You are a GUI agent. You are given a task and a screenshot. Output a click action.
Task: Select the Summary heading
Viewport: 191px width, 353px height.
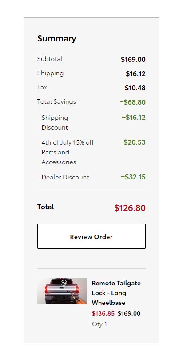coord(56,38)
